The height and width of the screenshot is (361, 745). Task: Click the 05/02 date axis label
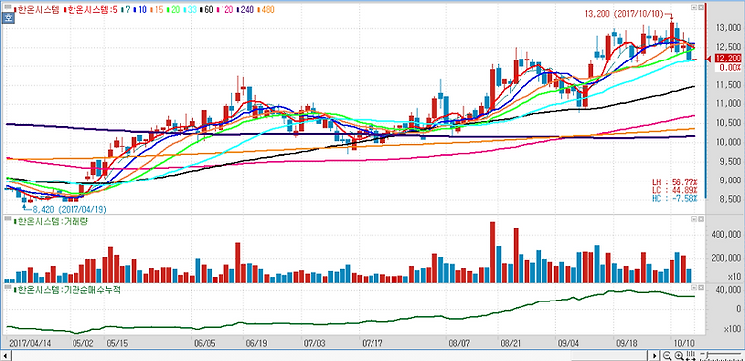tap(82, 342)
